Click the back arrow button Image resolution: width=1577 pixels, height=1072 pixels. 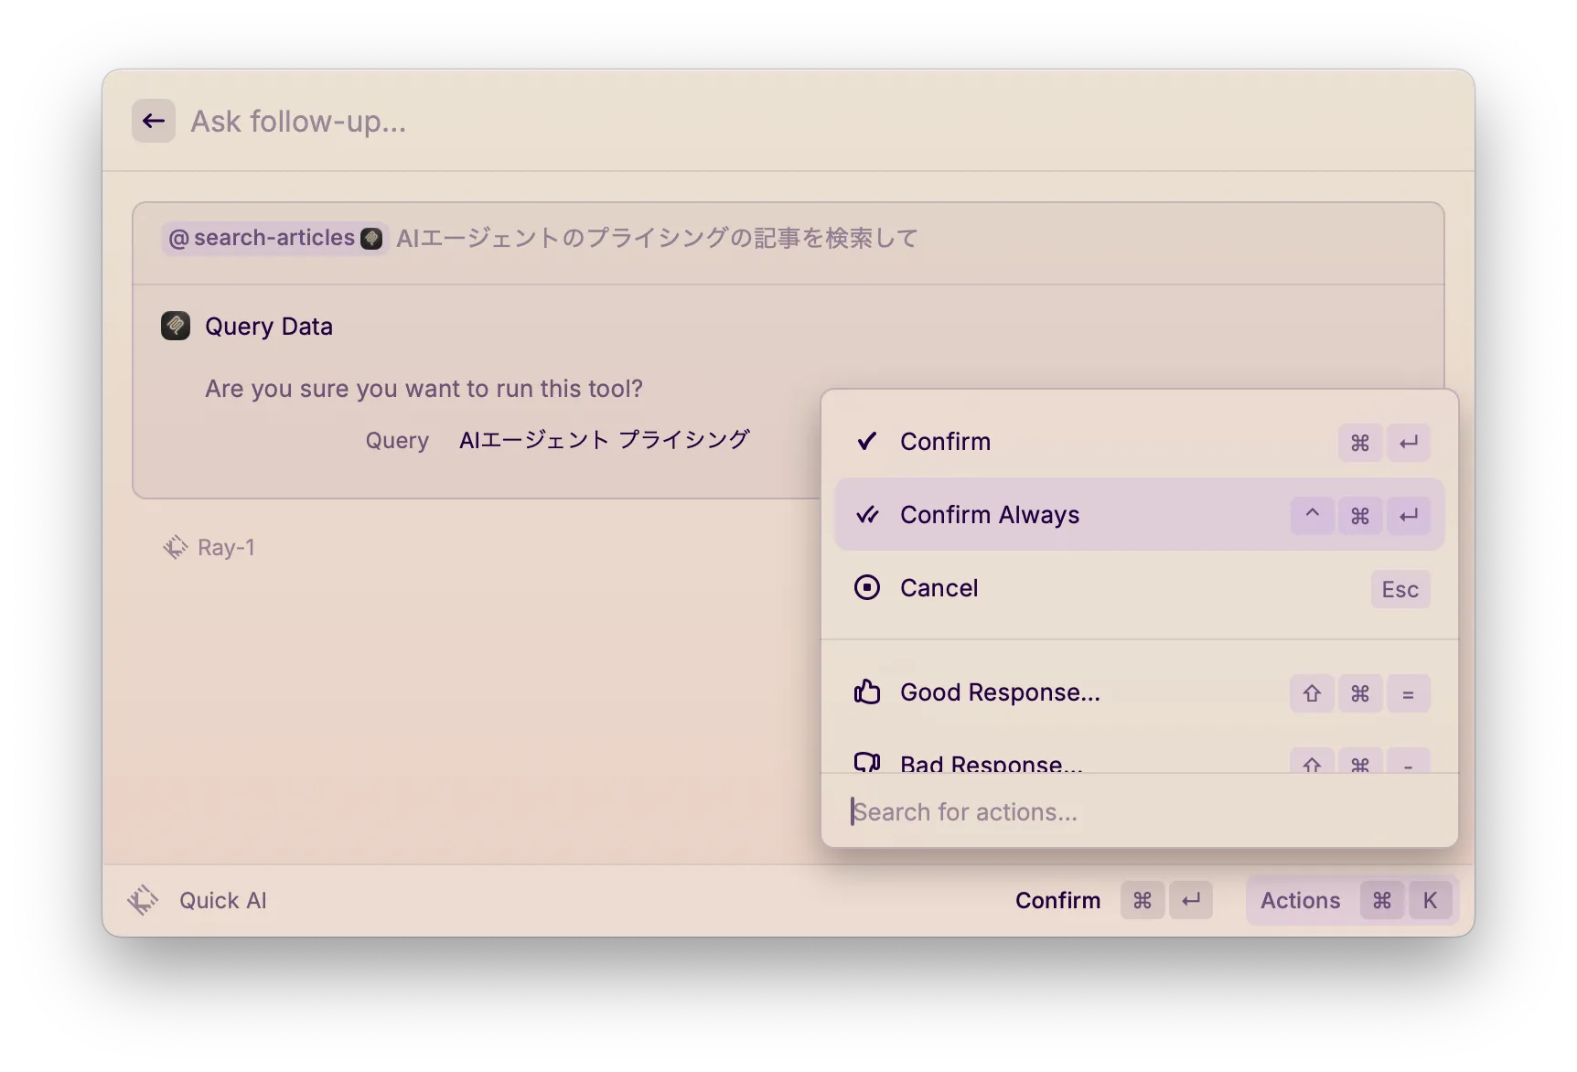point(154,121)
